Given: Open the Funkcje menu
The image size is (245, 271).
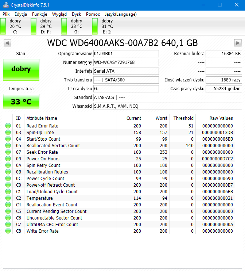Looking at the screenshot, I should point(39,14).
